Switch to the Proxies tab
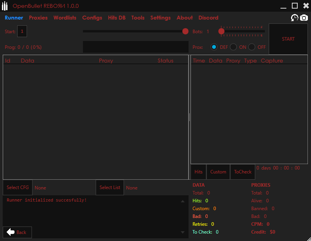311x241 pixels. pos(38,18)
